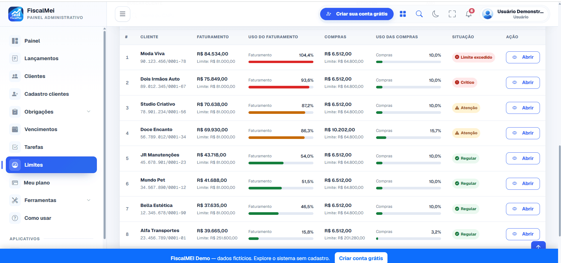The image size is (561, 263).
Task: Click the Limites gauge icon
Action: coord(15,165)
